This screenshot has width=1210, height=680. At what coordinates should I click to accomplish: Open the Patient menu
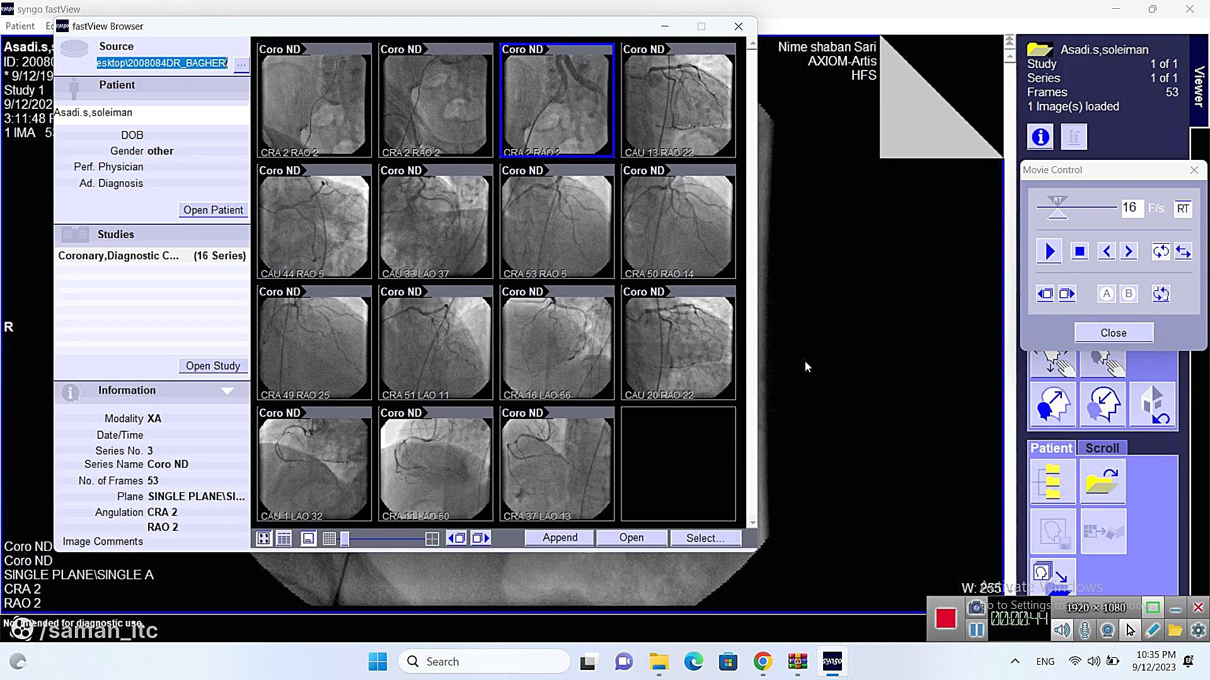(x=20, y=26)
